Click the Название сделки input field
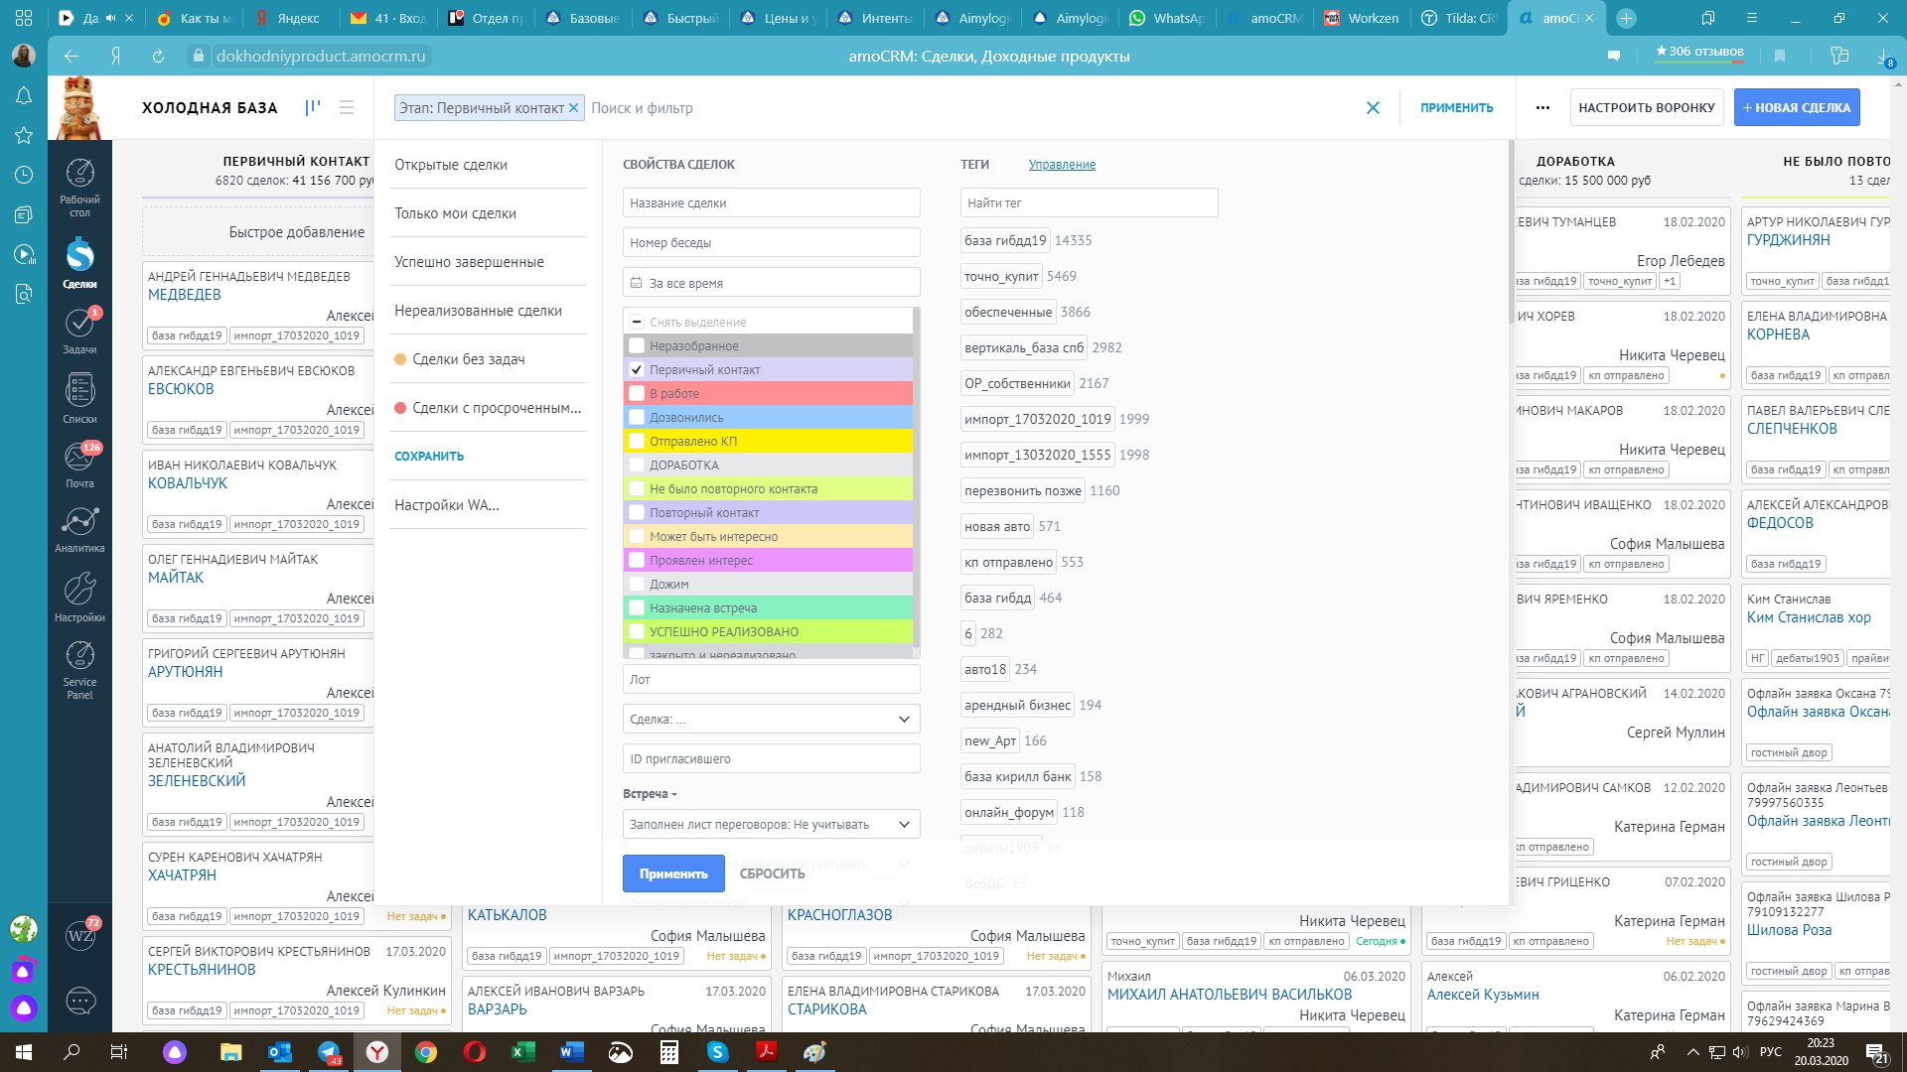This screenshot has height=1072, width=1907. point(770,201)
